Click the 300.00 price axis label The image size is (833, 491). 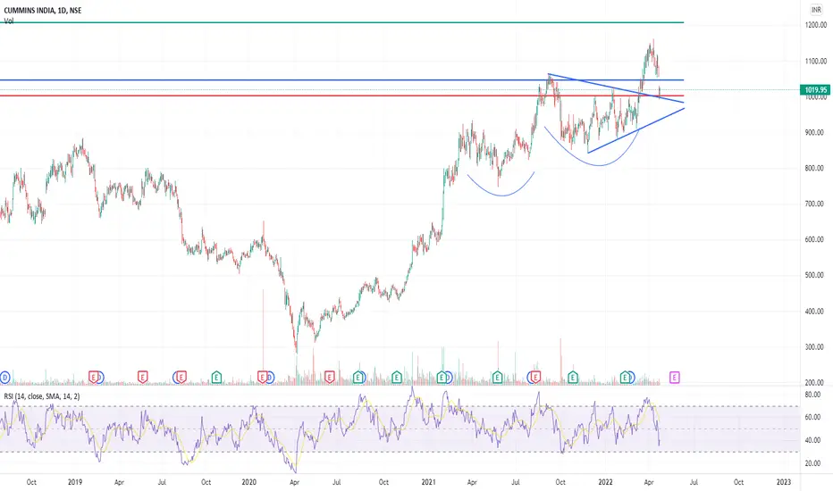[815, 347]
